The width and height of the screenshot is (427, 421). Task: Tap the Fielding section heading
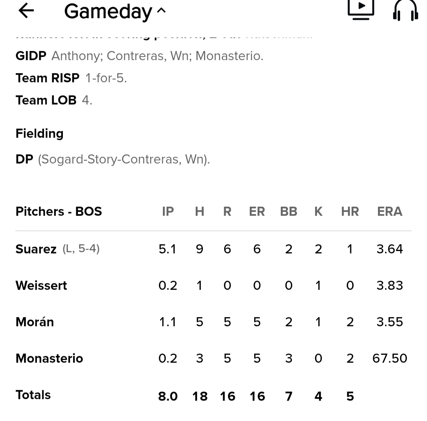click(40, 134)
